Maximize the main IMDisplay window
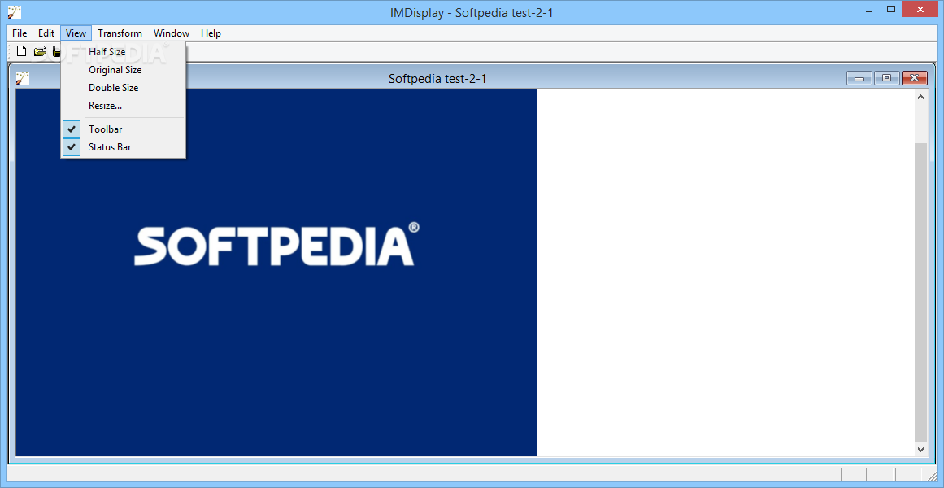The image size is (944, 488). coord(892,9)
